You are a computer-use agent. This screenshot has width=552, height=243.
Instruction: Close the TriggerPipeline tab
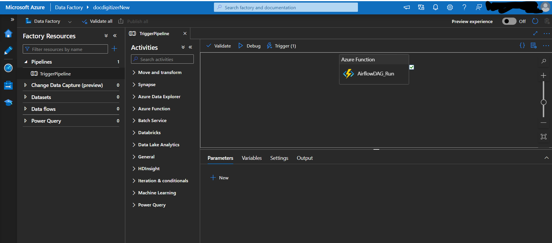click(x=185, y=33)
